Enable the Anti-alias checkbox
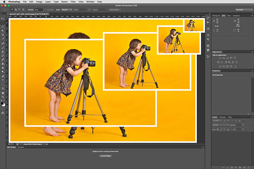This screenshot has height=169, width=254. point(45,10)
